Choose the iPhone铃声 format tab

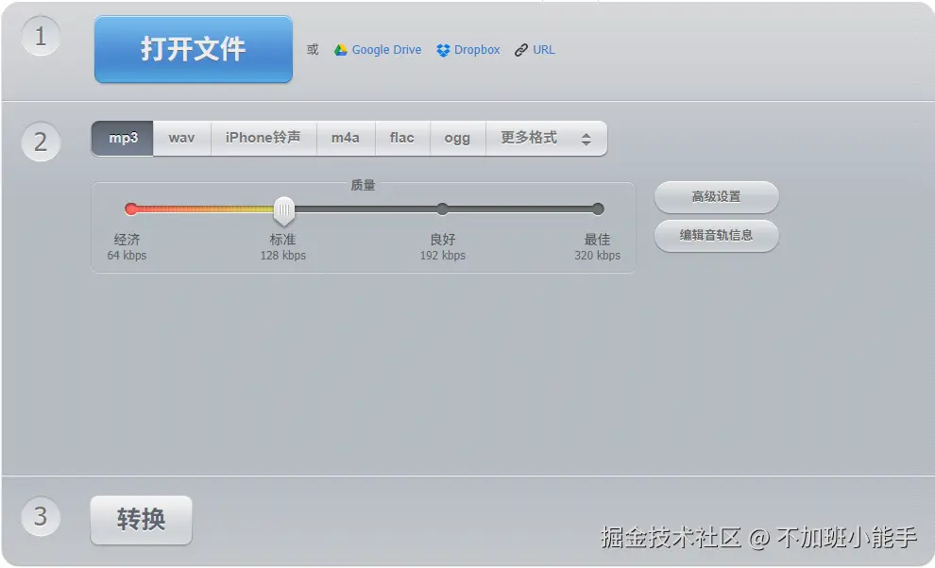[x=263, y=139]
